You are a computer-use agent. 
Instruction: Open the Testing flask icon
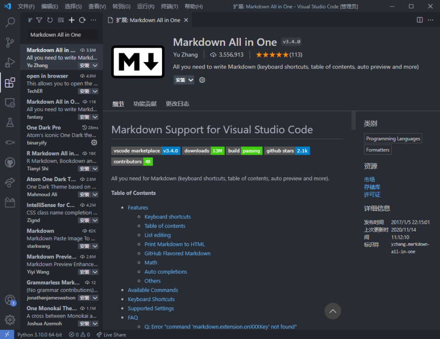coord(10,122)
